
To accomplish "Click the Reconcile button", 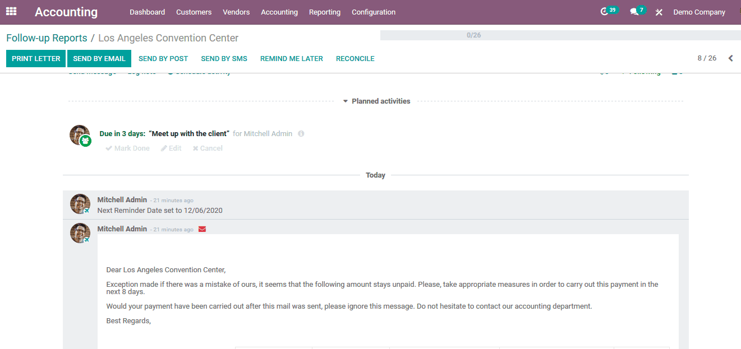I will click(355, 58).
